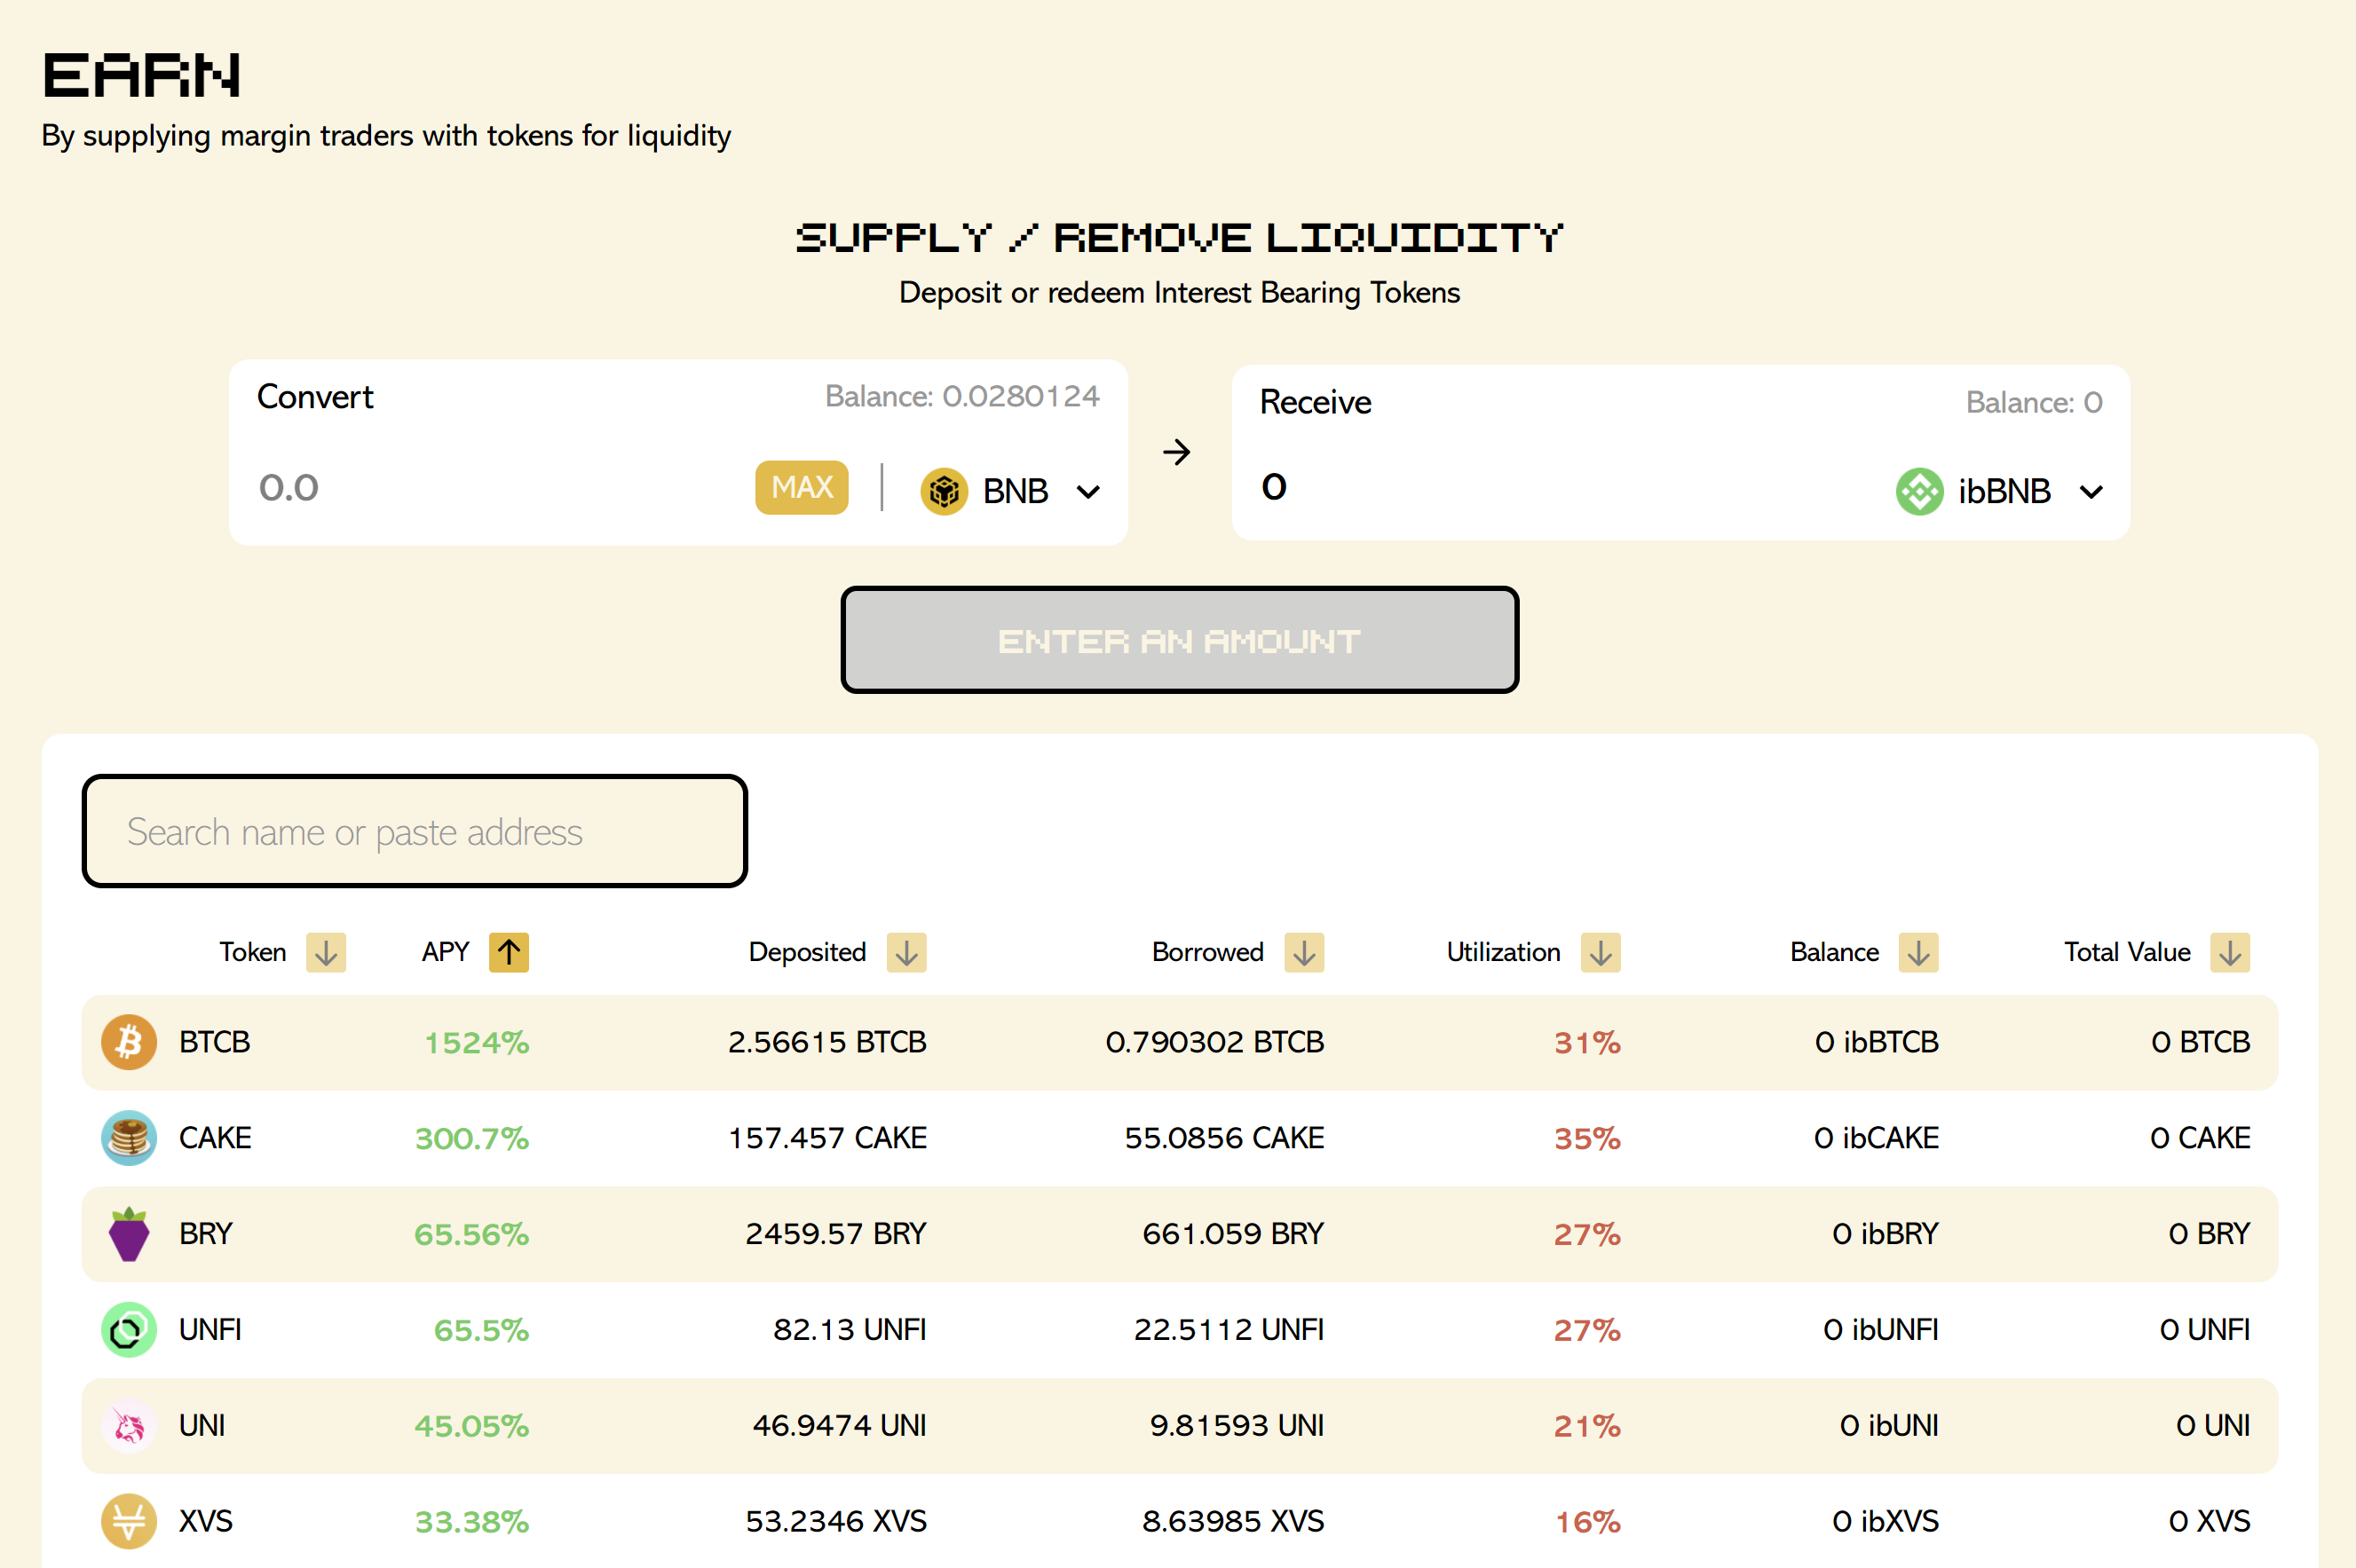
Task: Click the 45.05% APY value
Action: pyautogui.click(x=471, y=1426)
